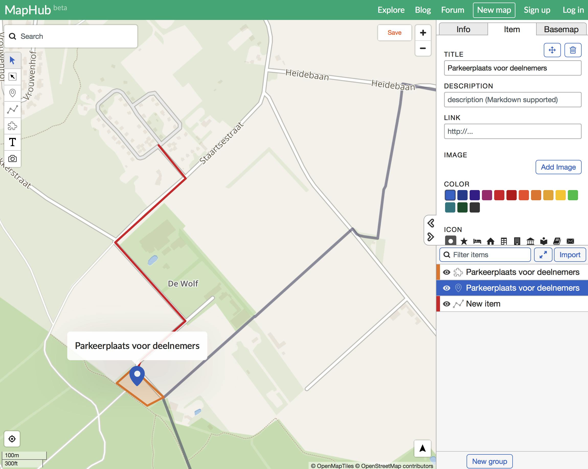Expand the item list panel
This screenshot has width=588, height=469.
543,255
